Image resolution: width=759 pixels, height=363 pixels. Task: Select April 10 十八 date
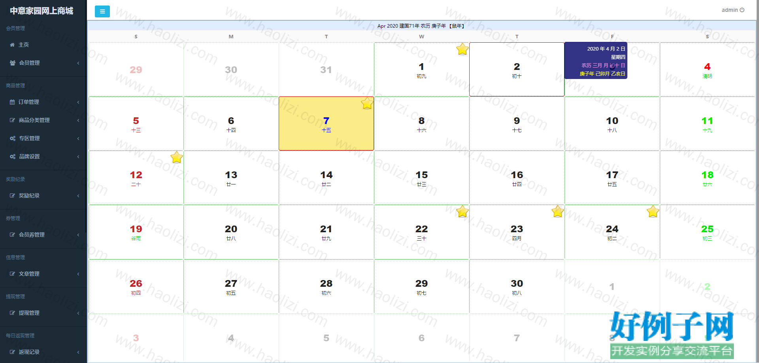[x=612, y=124]
